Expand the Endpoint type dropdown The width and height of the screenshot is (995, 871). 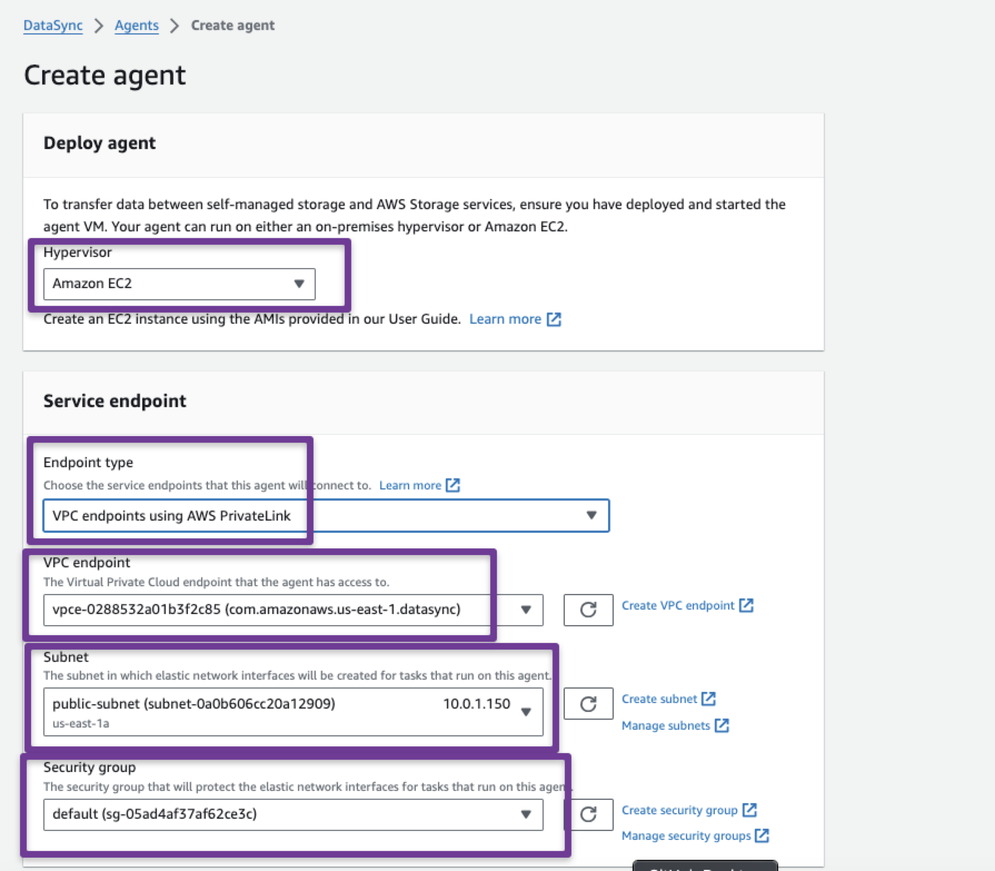591,516
